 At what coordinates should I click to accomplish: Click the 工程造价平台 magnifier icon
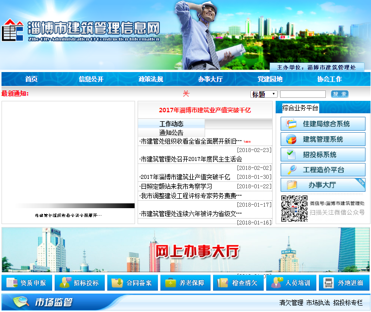coord(291,170)
